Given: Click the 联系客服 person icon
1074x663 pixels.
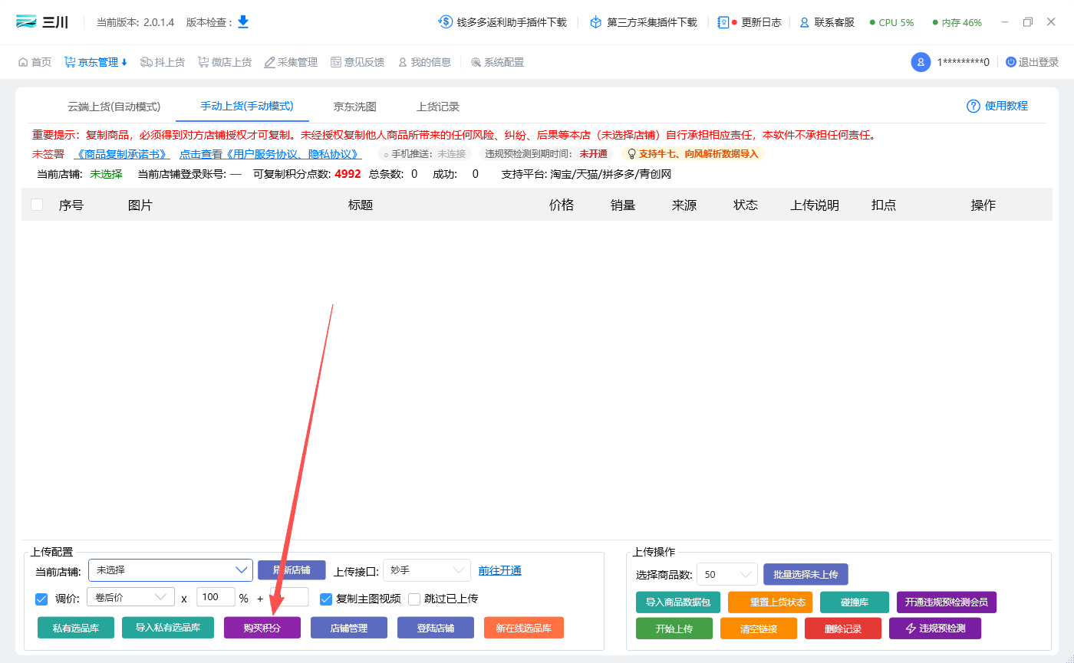Looking at the screenshot, I should tap(805, 22).
